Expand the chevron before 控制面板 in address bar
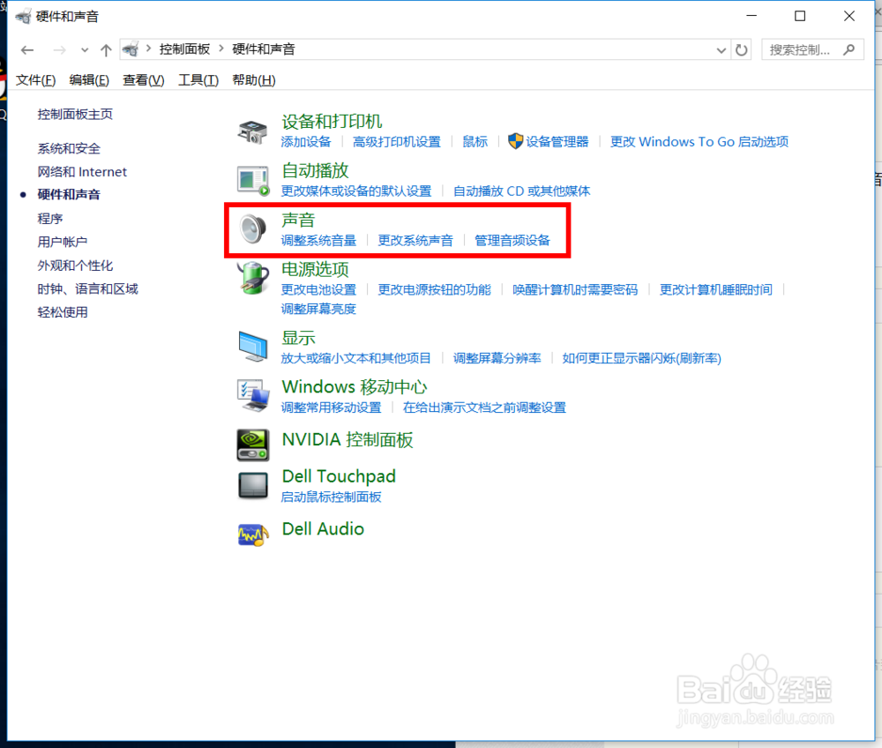Viewport: 882px width, 748px height. (148, 49)
